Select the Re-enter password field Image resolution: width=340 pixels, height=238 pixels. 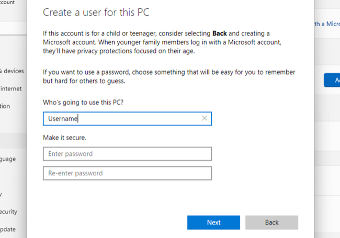[127, 173]
